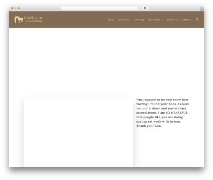This screenshot has width=213, height=180.
Task: Click the Intelligent Horsemanship horse logo
Action: click(19, 20)
